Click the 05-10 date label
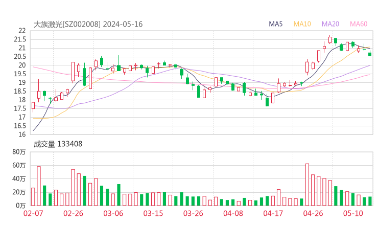The height and width of the screenshot is (225, 378). tap(353, 213)
